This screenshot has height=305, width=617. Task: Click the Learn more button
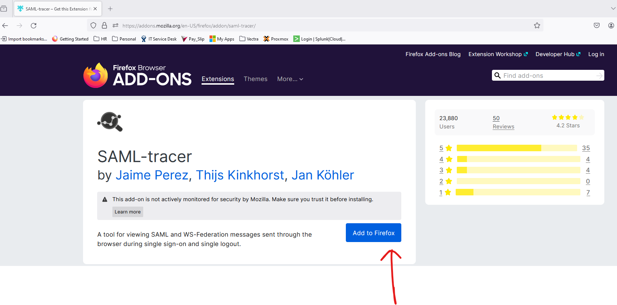pos(128,212)
